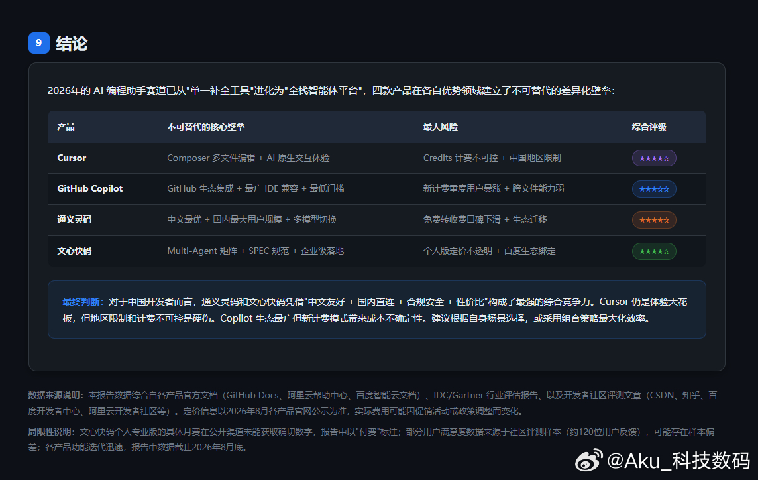Viewport: 758px width, 480px height.
Task: Click the GitHub 生态集成 cell
Action: click(x=256, y=189)
